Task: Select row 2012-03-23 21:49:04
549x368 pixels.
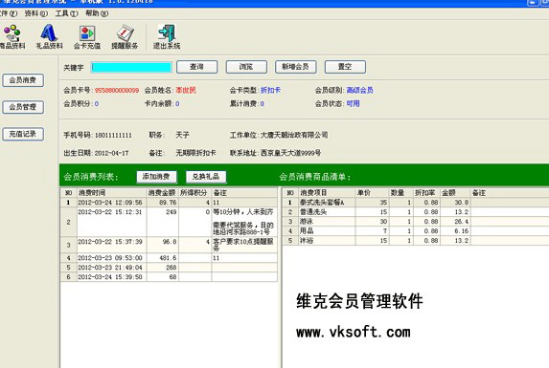Action: point(169,268)
